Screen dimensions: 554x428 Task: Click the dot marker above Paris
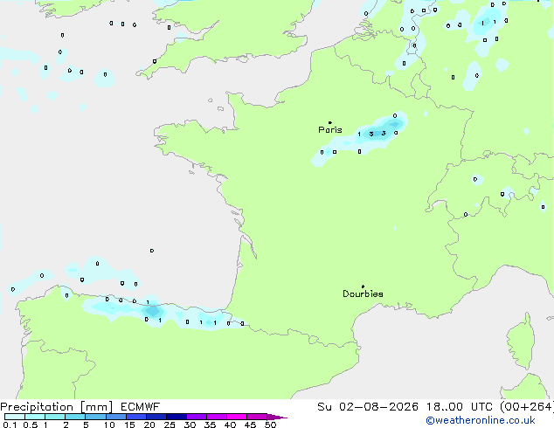[330, 122]
